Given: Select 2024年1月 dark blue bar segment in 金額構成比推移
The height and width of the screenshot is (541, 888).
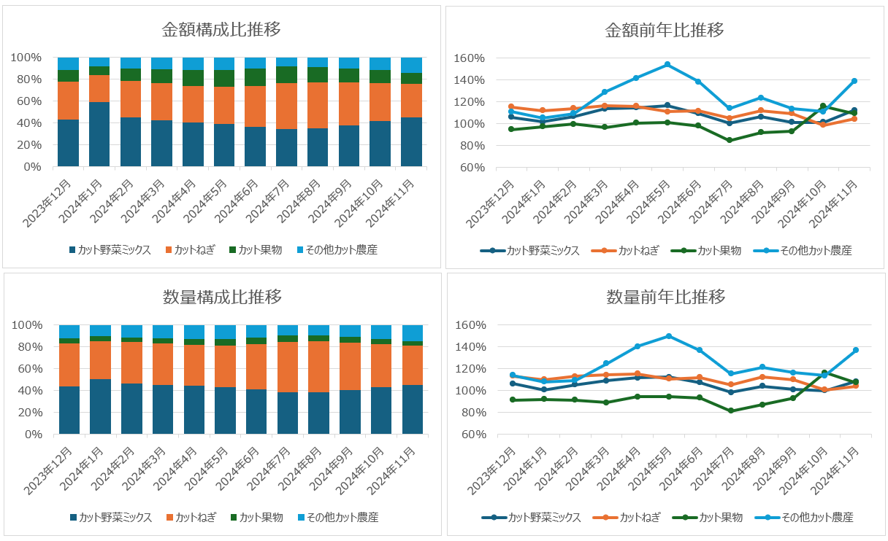Looking at the screenshot, I should pyautogui.click(x=99, y=134).
